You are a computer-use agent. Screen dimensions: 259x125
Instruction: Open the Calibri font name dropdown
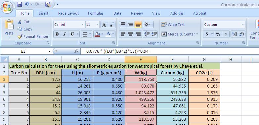click(83, 25)
